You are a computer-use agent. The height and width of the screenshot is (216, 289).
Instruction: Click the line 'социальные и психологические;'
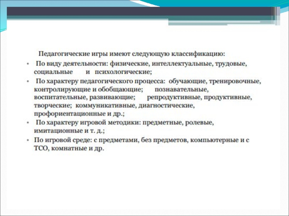click(93, 72)
